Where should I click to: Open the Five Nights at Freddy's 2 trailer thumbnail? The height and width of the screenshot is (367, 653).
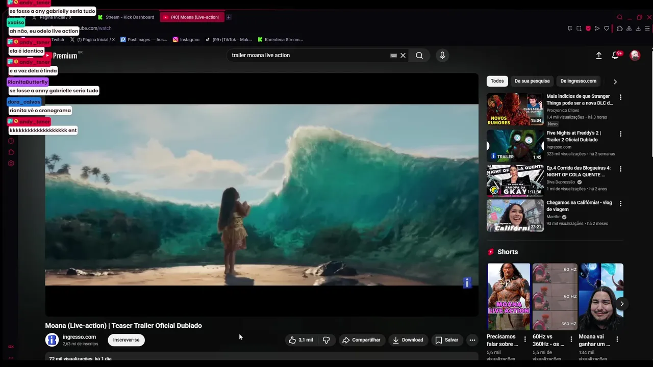pos(515,146)
